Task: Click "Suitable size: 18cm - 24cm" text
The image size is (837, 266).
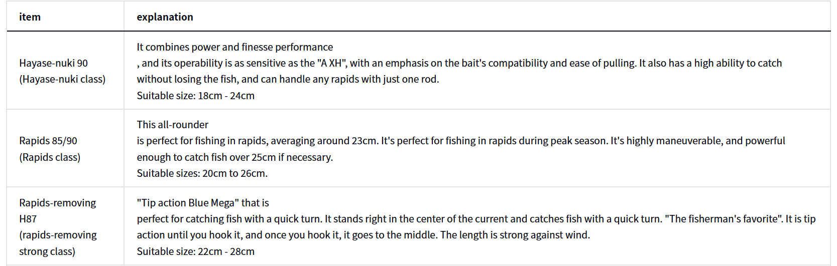Action: pos(195,96)
